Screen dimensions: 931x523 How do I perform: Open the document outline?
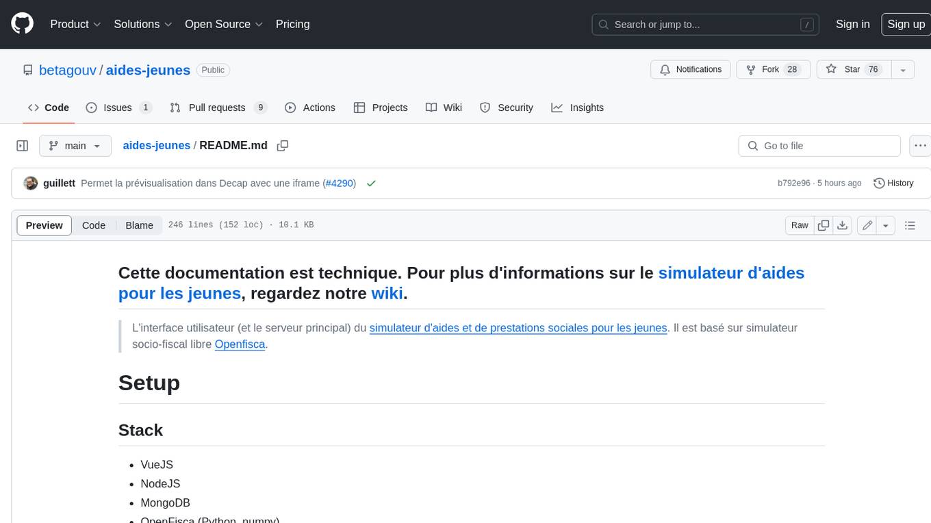910,225
